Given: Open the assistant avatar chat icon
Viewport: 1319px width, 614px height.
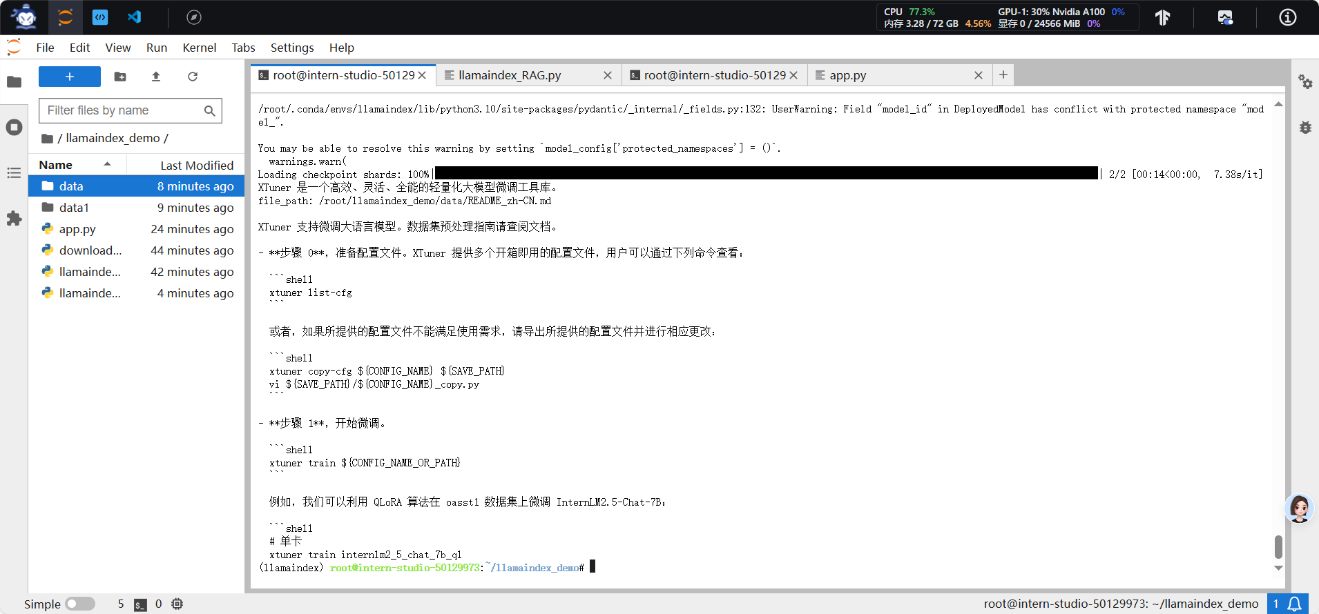Looking at the screenshot, I should click(x=1299, y=508).
